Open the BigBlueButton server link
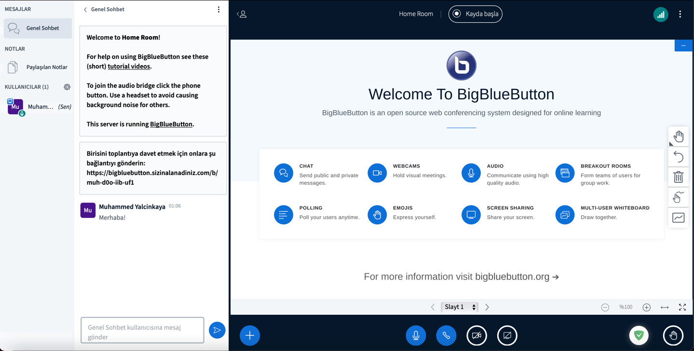694x351 pixels. pyautogui.click(x=171, y=124)
